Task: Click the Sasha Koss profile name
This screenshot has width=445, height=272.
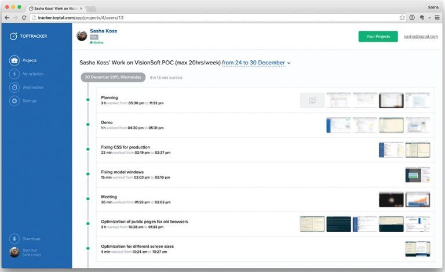Action: (x=103, y=31)
